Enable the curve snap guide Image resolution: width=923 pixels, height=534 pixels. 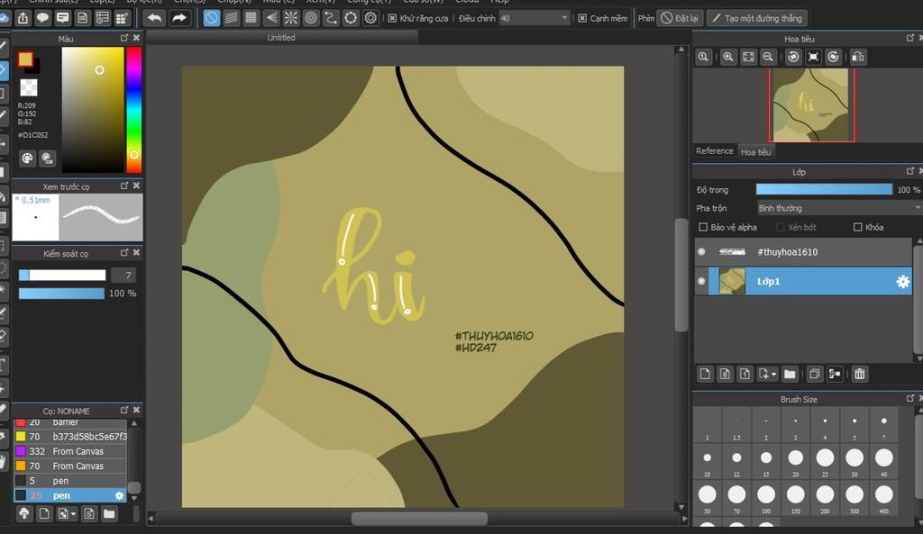[331, 18]
